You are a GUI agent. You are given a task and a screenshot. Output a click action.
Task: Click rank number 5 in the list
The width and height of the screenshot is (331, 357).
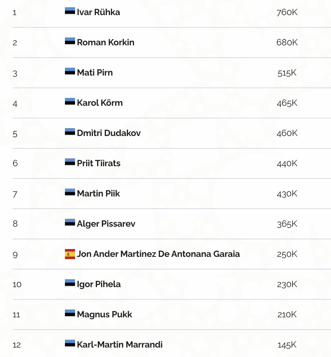(15, 133)
